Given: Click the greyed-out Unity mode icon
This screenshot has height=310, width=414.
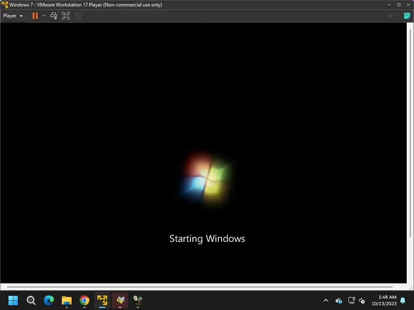Looking at the screenshot, I should click(x=78, y=16).
